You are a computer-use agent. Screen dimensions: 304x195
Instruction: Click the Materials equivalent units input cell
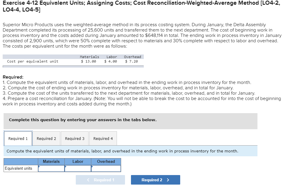(51, 168)
